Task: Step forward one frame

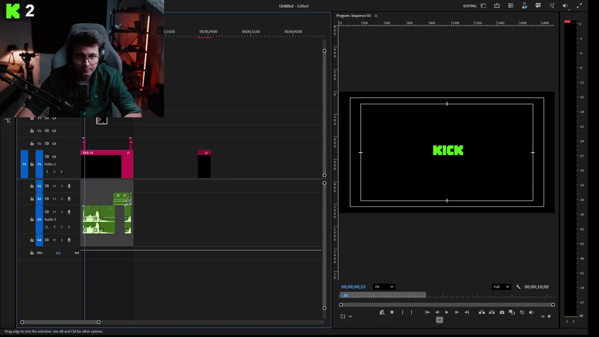Action: click(457, 312)
